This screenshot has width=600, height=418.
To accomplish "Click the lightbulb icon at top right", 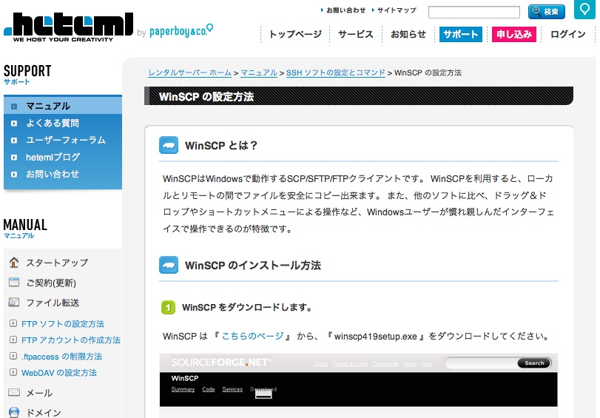I will 584,9.
